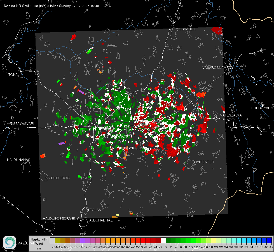The width and height of the screenshot is (274, 252).
Task: Click the 'MÁTÉSZALKA' city label
Action: coord(231,115)
